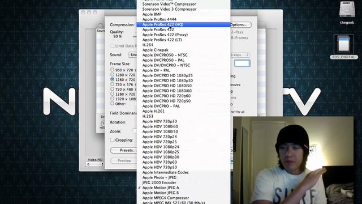The width and height of the screenshot is (362, 204).
Task: Select the 1920 x 1080 frame size
Action: coord(112,99)
